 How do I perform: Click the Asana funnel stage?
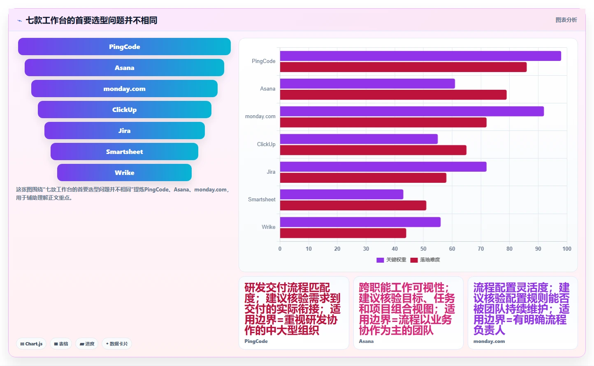point(124,68)
